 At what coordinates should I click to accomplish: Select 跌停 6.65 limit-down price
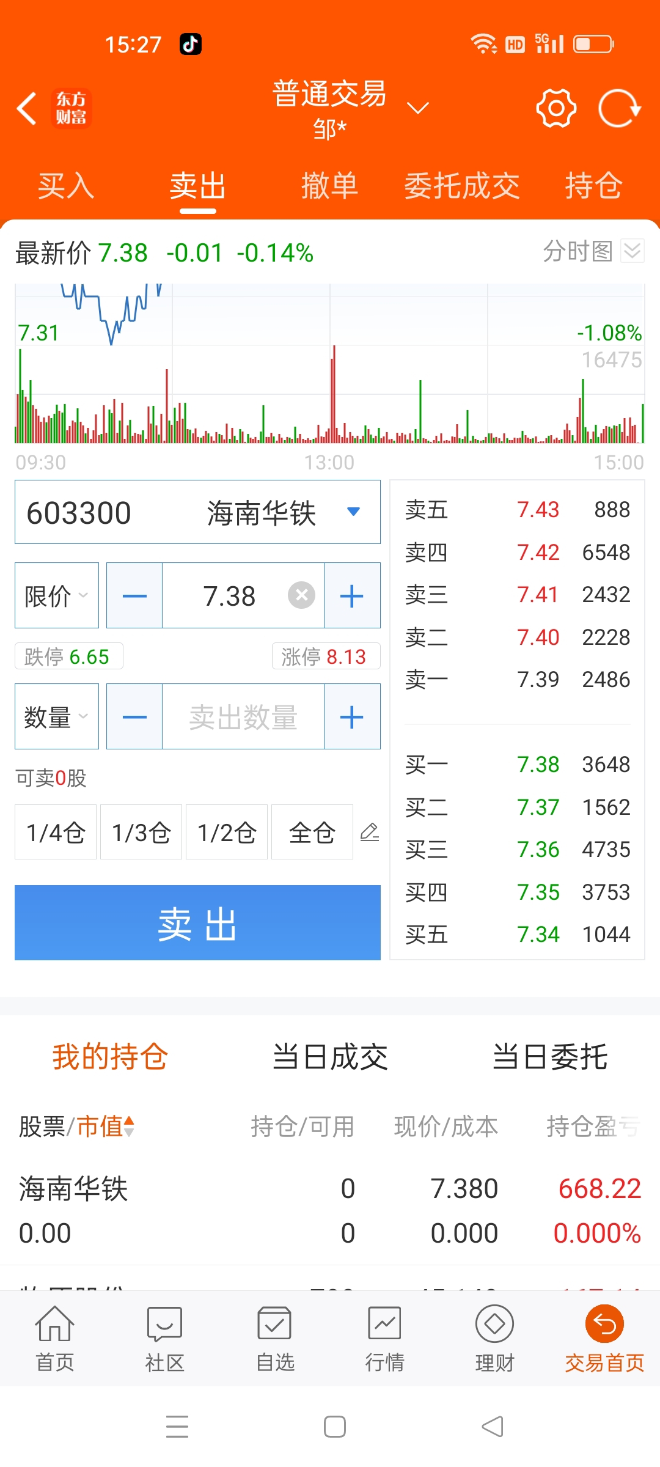[68, 656]
